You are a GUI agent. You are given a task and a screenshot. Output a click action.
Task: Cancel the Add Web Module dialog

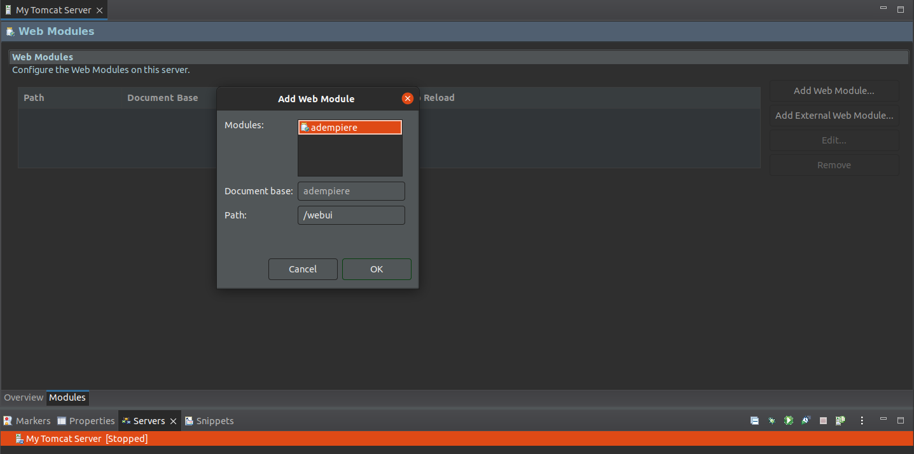tap(303, 269)
